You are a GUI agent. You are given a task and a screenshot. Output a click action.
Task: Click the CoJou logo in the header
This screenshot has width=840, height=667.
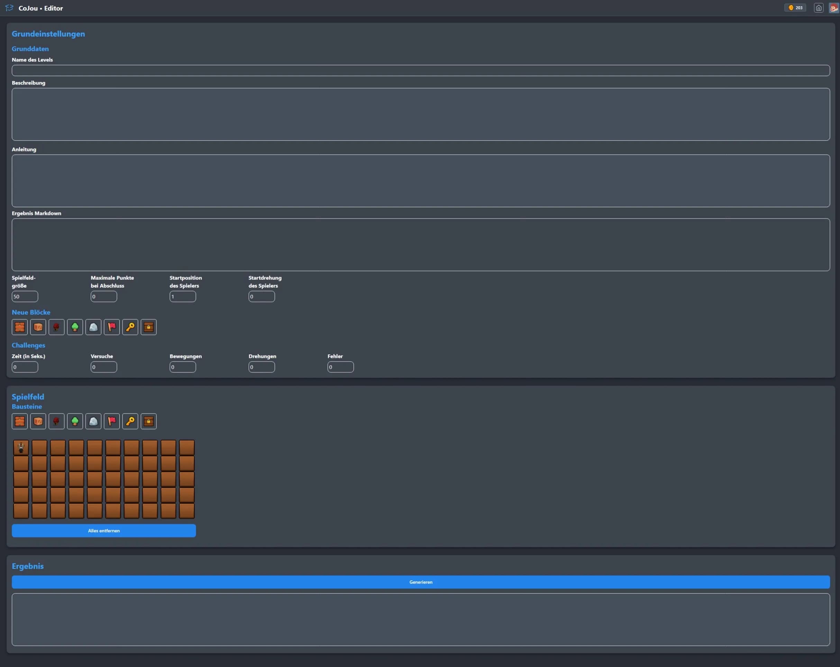(x=9, y=8)
